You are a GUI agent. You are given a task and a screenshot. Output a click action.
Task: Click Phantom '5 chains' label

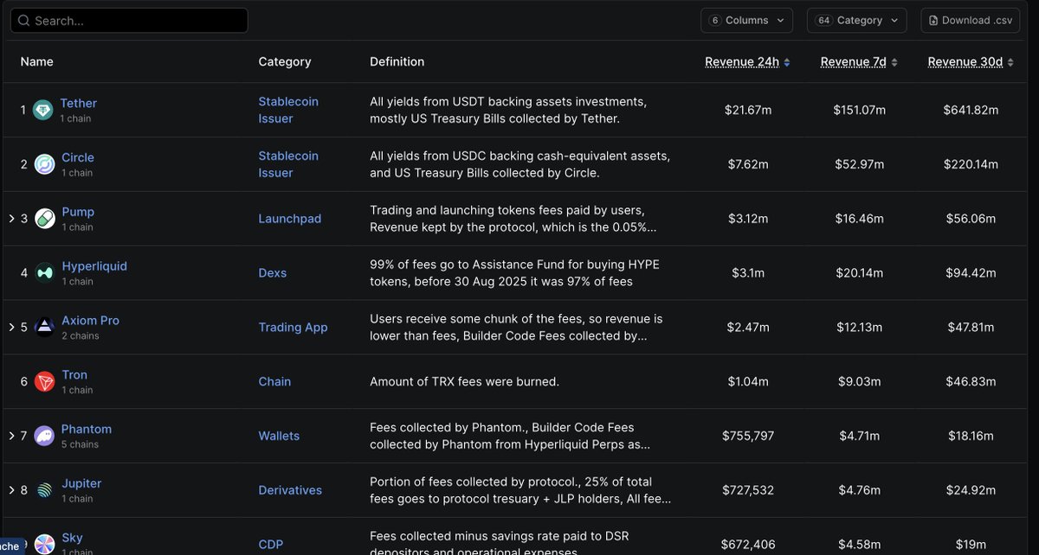(80, 444)
